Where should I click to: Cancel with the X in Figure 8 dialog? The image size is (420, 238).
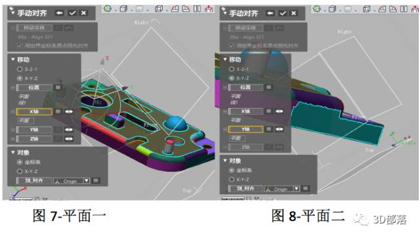(294, 13)
